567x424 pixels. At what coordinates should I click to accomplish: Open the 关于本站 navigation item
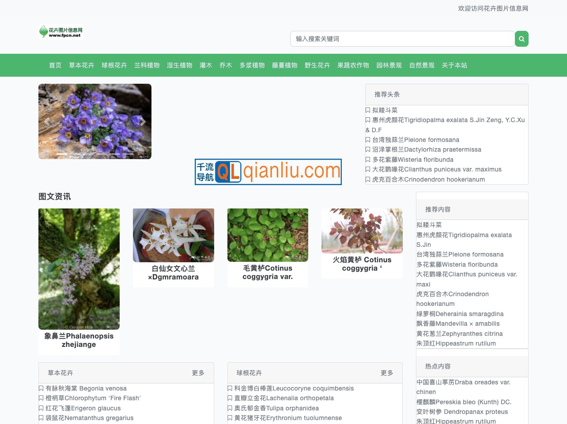click(454, 65)
